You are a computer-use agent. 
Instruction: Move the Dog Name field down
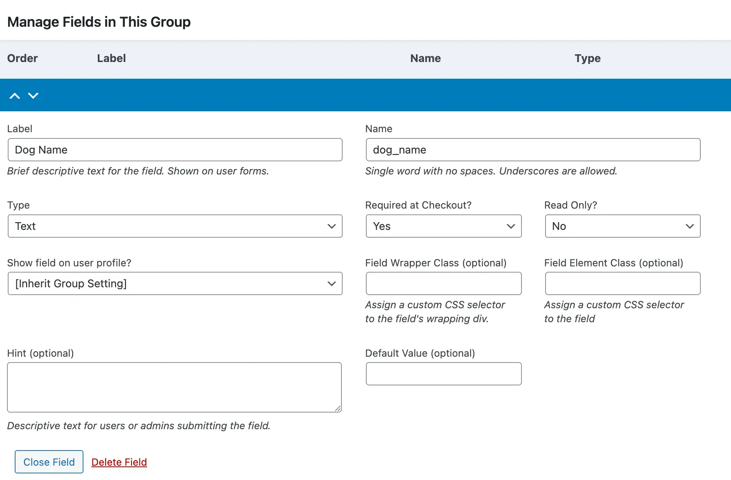33,95
